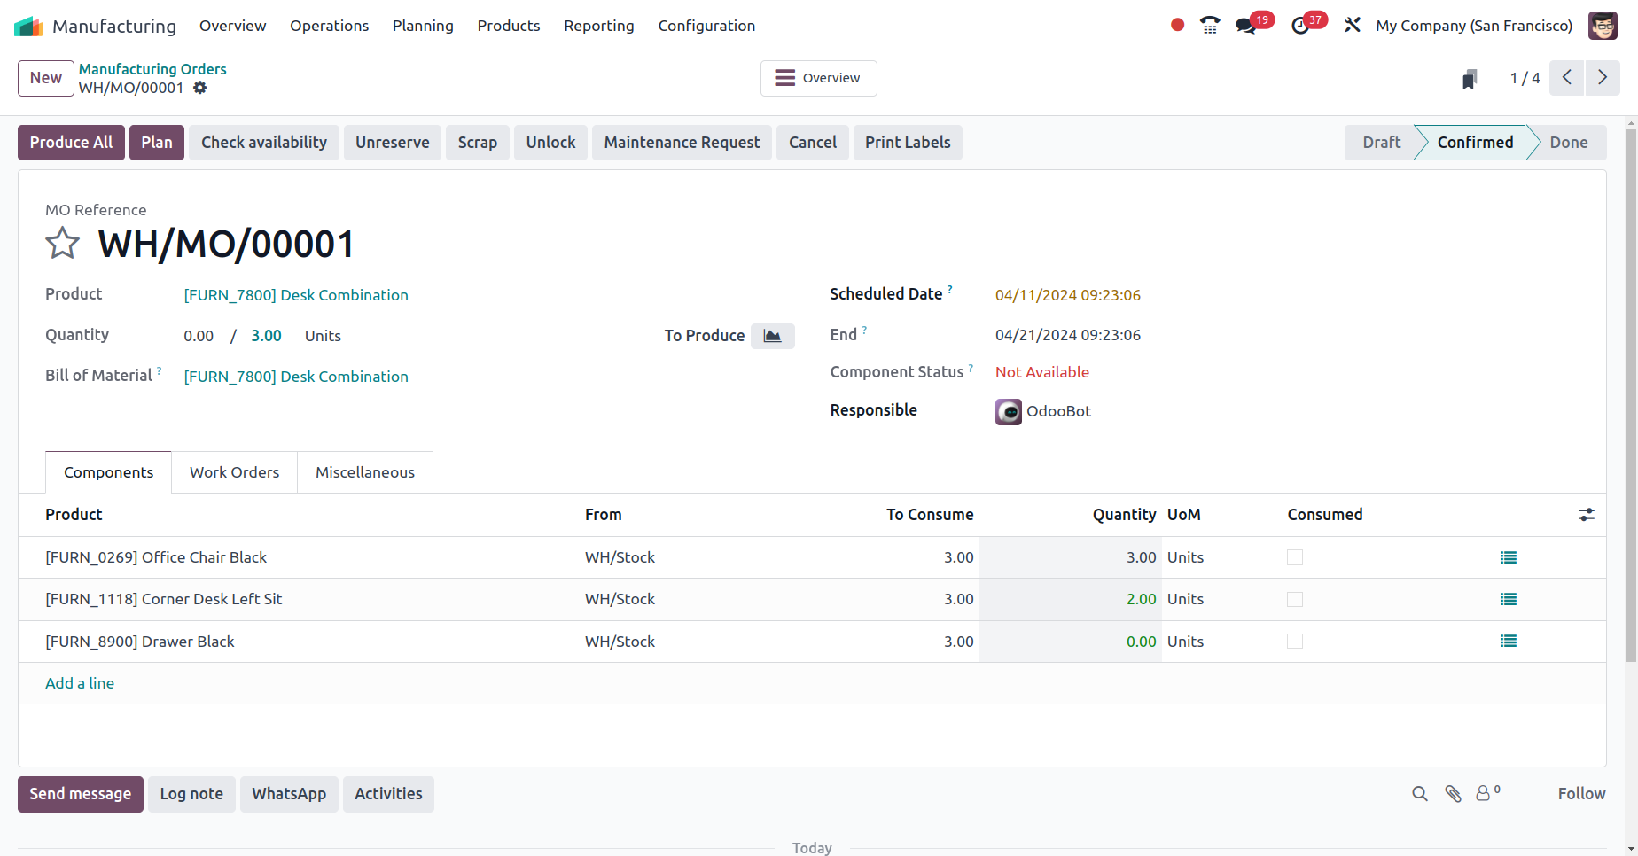Click Add a line under components
The height and width of the screenshot is (856, 1638).
pyautogui.click(x=79, y=683)
